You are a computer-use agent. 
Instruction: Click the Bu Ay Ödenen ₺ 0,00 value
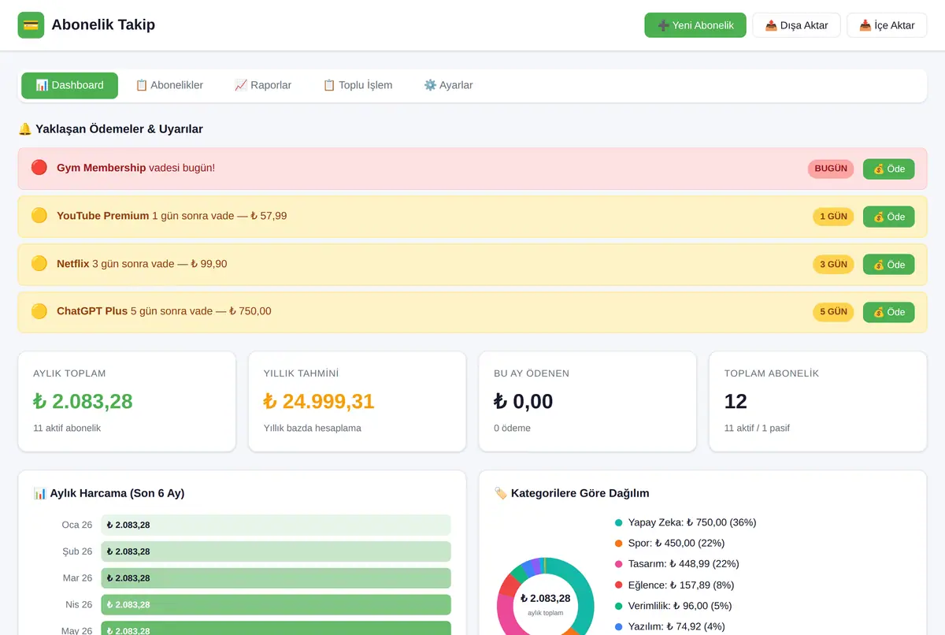(524, 402)
